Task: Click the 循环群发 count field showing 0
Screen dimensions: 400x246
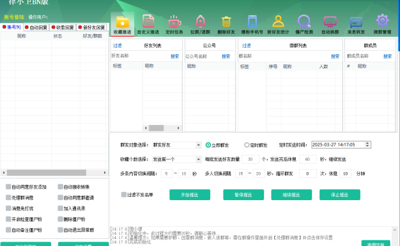Action: click(x=307, y=173)
